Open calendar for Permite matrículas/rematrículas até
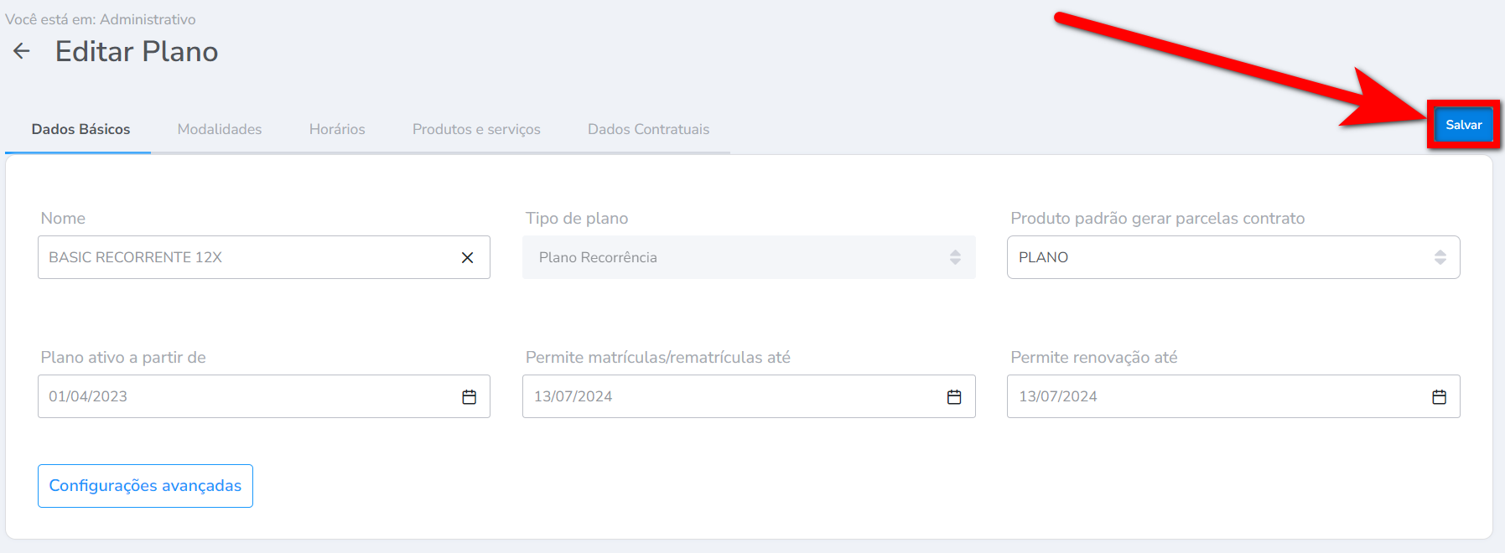This screenshot has height=553, width=1505. (x=953, y=397)
